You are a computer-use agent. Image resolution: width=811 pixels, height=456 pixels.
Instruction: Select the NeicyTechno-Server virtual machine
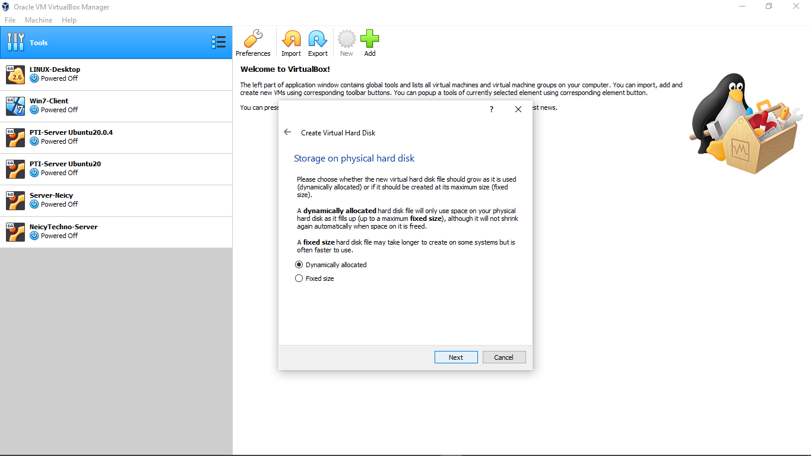pyautogui.click(x=116, y=232)
